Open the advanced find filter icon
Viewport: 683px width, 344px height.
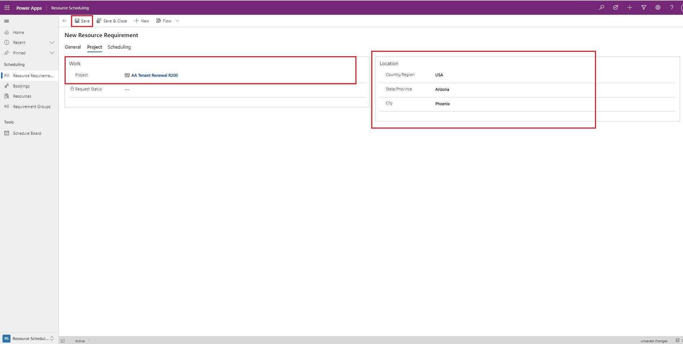point(644,8)
